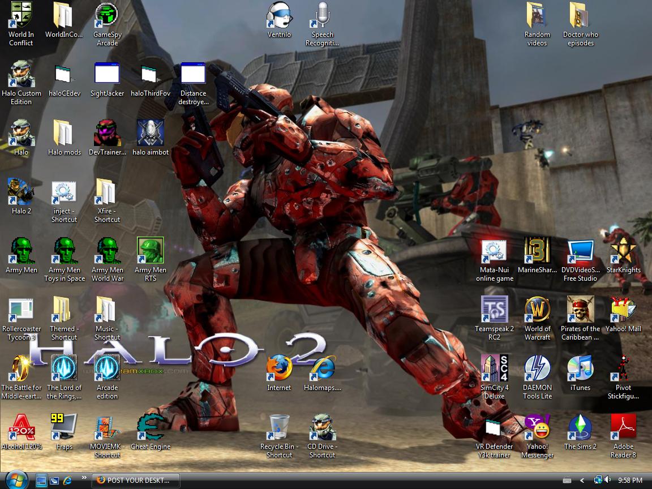Collapse the system tray notification icons

pyautogui.click(x=582, y=481)
